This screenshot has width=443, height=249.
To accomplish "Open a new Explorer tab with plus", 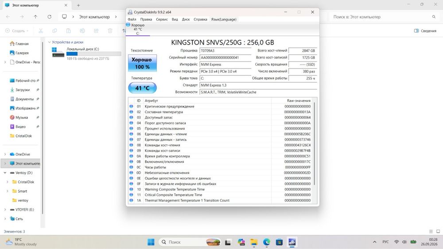I will (78, 5).
